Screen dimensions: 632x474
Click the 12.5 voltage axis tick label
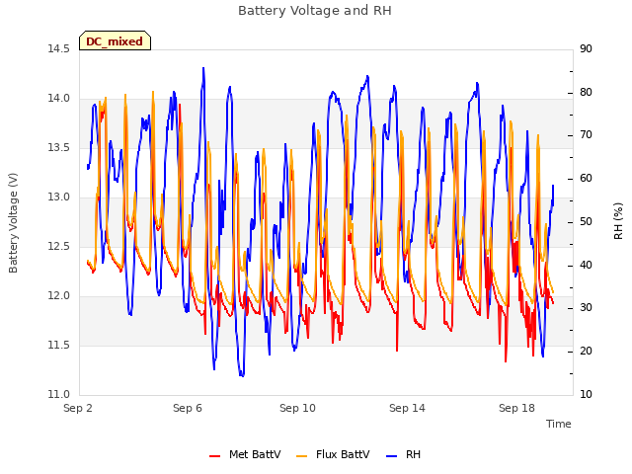[58, 246]
